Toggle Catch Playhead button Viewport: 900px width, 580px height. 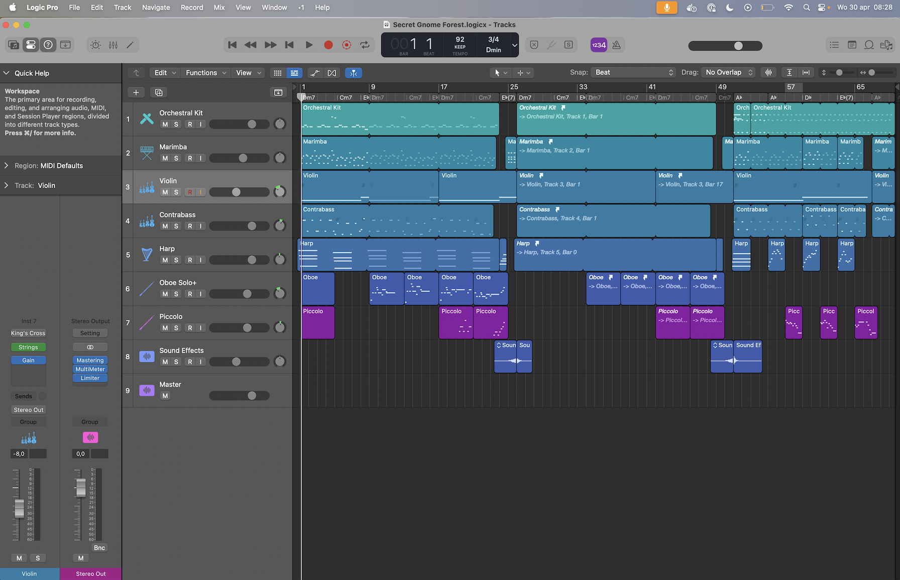tap(354, 73)
